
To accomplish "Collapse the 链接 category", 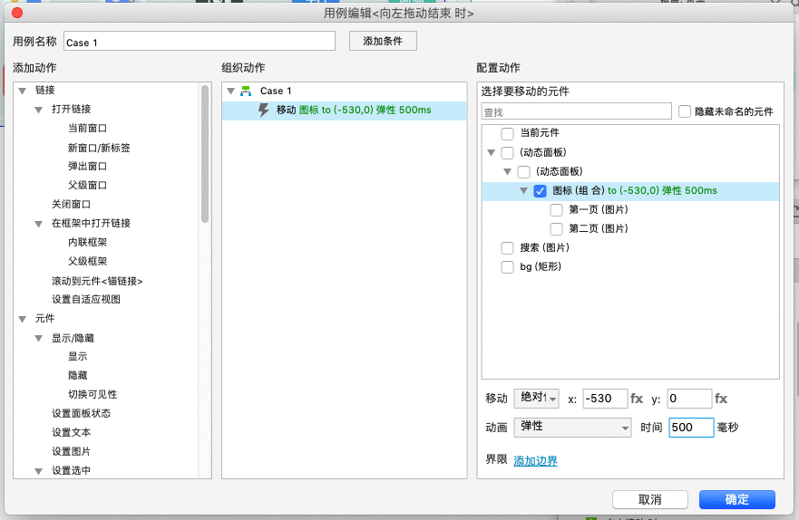I will pyautogui.click(x=23, y=91).
